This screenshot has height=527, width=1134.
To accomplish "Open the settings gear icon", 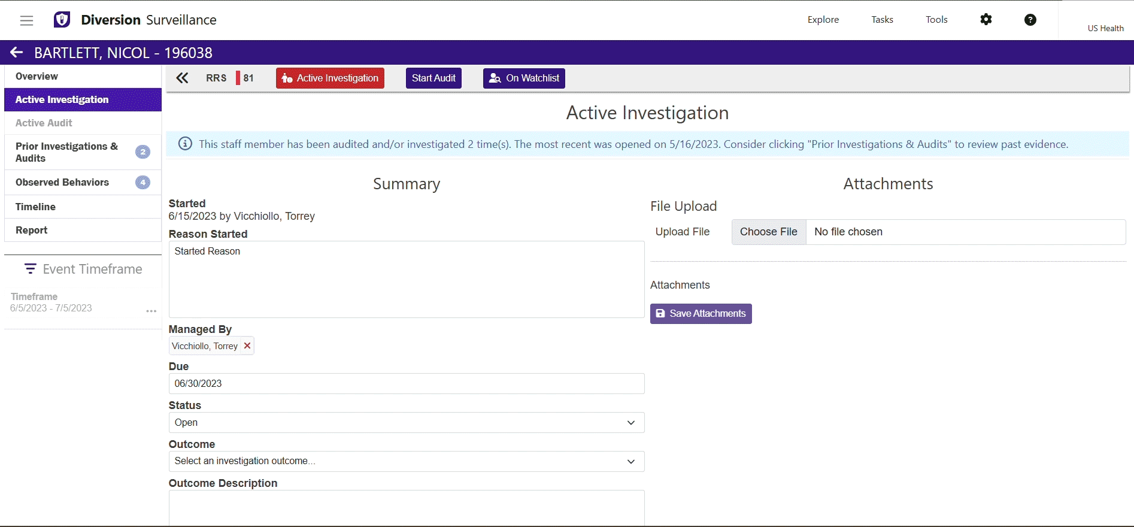I will point(986,20).
